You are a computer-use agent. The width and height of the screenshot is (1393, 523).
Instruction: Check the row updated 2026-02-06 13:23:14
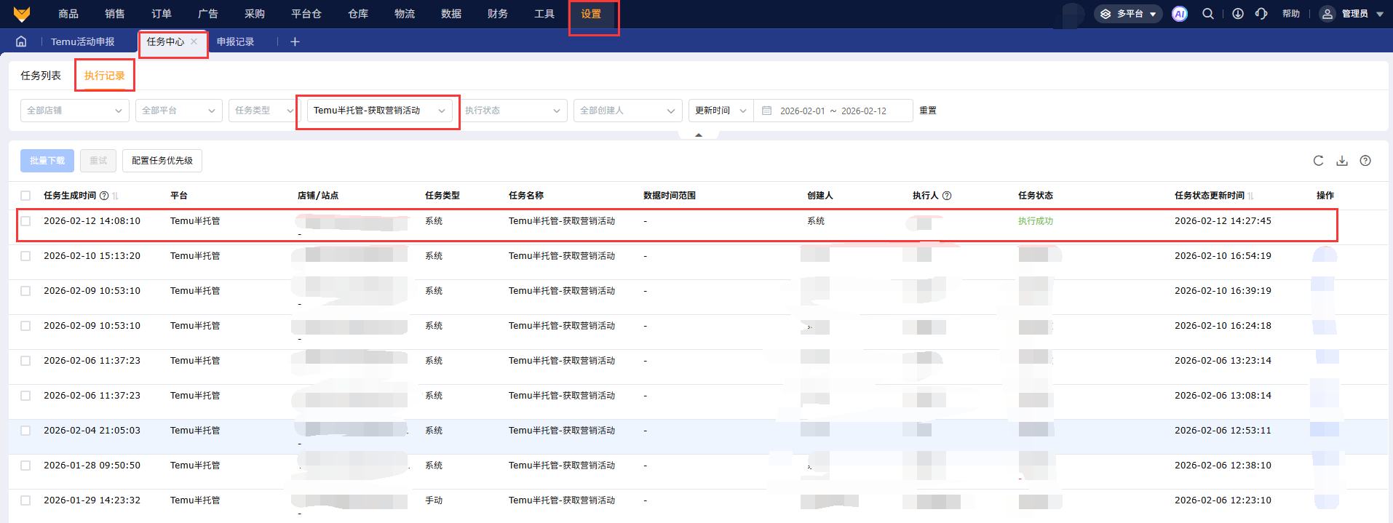(25, 361)
